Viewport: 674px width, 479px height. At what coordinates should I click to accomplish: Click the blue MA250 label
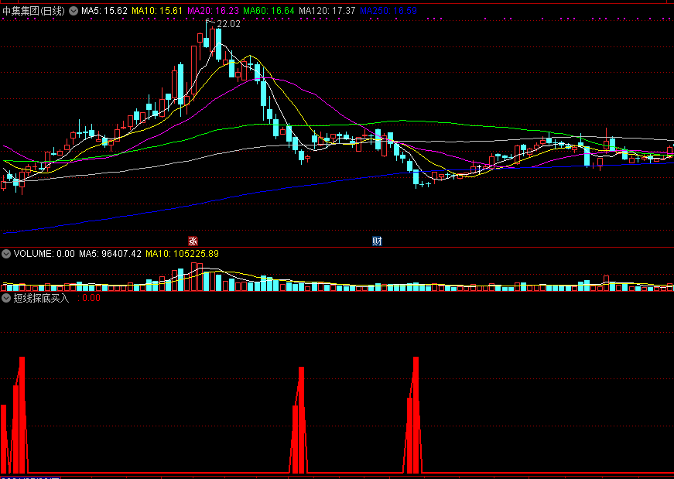click(x=388, y=11)
